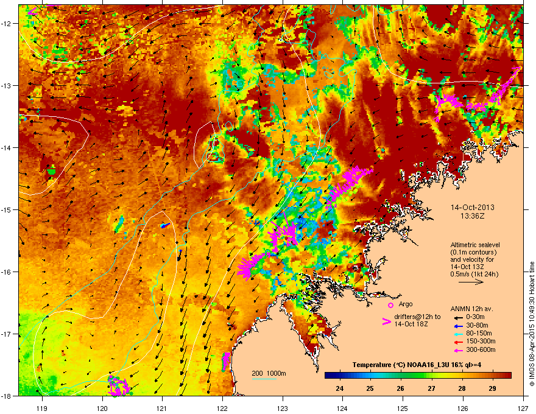Click the '(0.1m contours)' legend text
Image resolution: width=536 pixels, height=414 pixels.
[x=473, y=253]
